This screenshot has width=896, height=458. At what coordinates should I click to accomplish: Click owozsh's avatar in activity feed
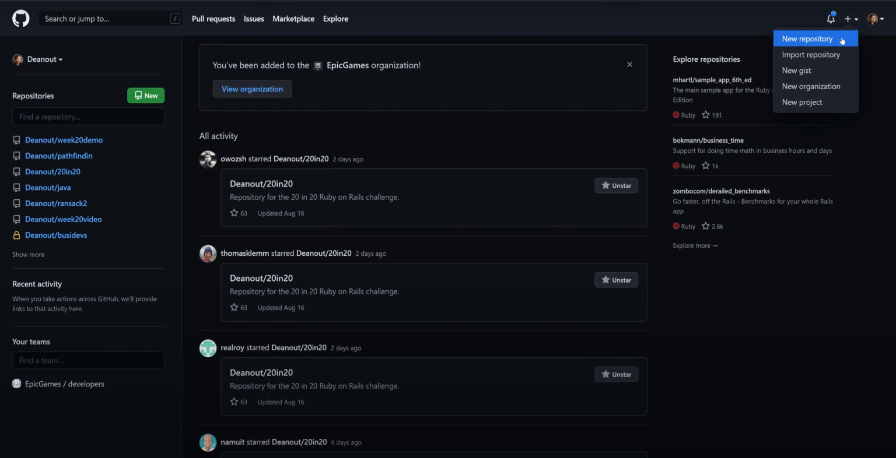(208, 159)
